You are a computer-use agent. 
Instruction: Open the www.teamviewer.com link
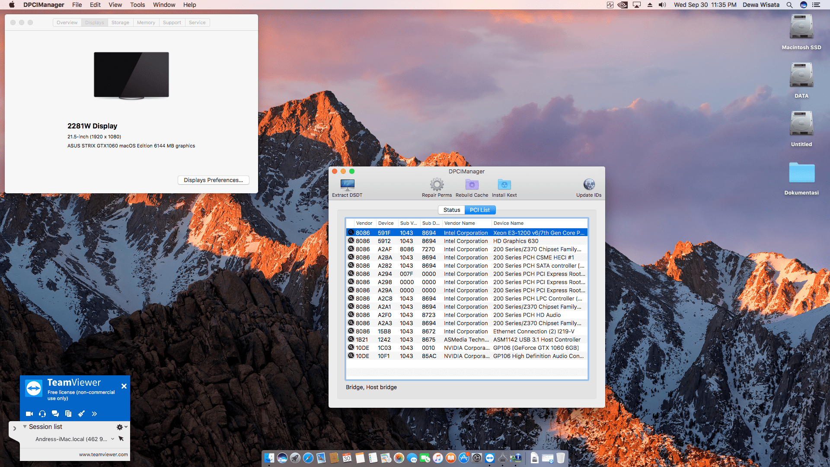[103, 454]
